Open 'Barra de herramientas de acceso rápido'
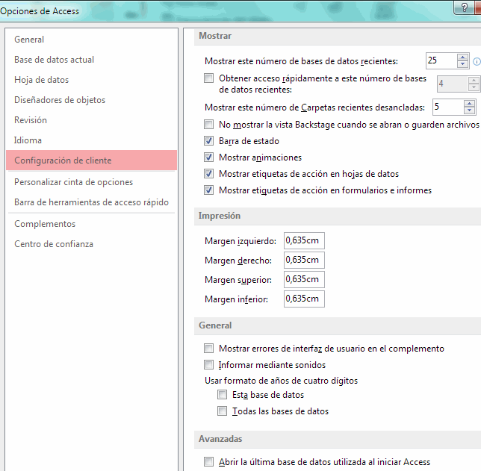The width and height of the screenshot is (481, 471). coord(91,202)
